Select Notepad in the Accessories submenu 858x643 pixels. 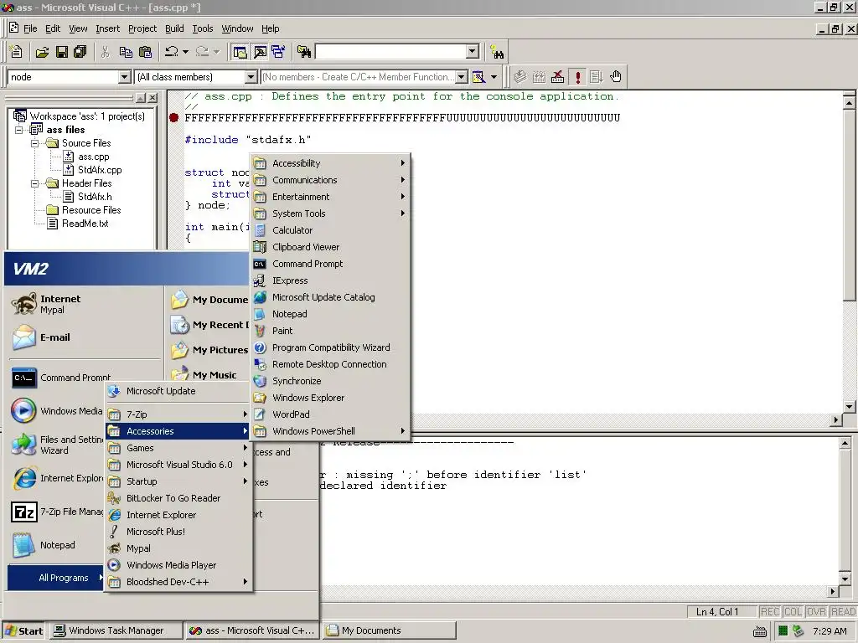coord(330,314)
